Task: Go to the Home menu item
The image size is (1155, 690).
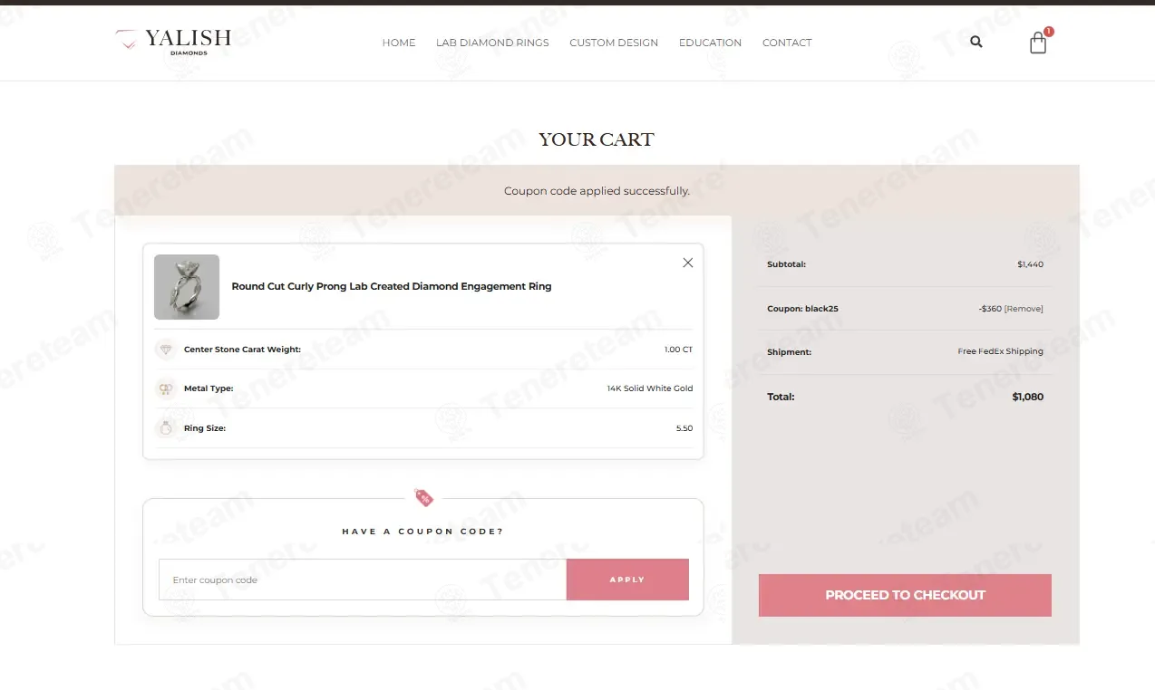Action: (399, 43)
